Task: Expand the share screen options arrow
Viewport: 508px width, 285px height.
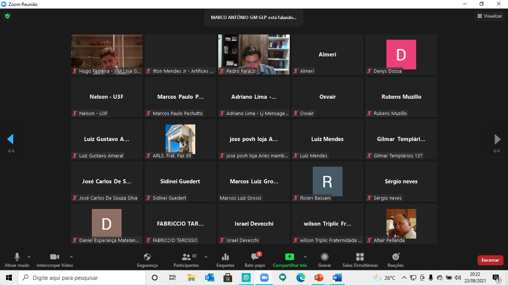Action: pos(305,257)
